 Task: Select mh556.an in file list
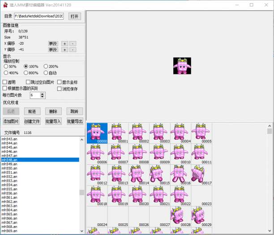tap(40, 193)
